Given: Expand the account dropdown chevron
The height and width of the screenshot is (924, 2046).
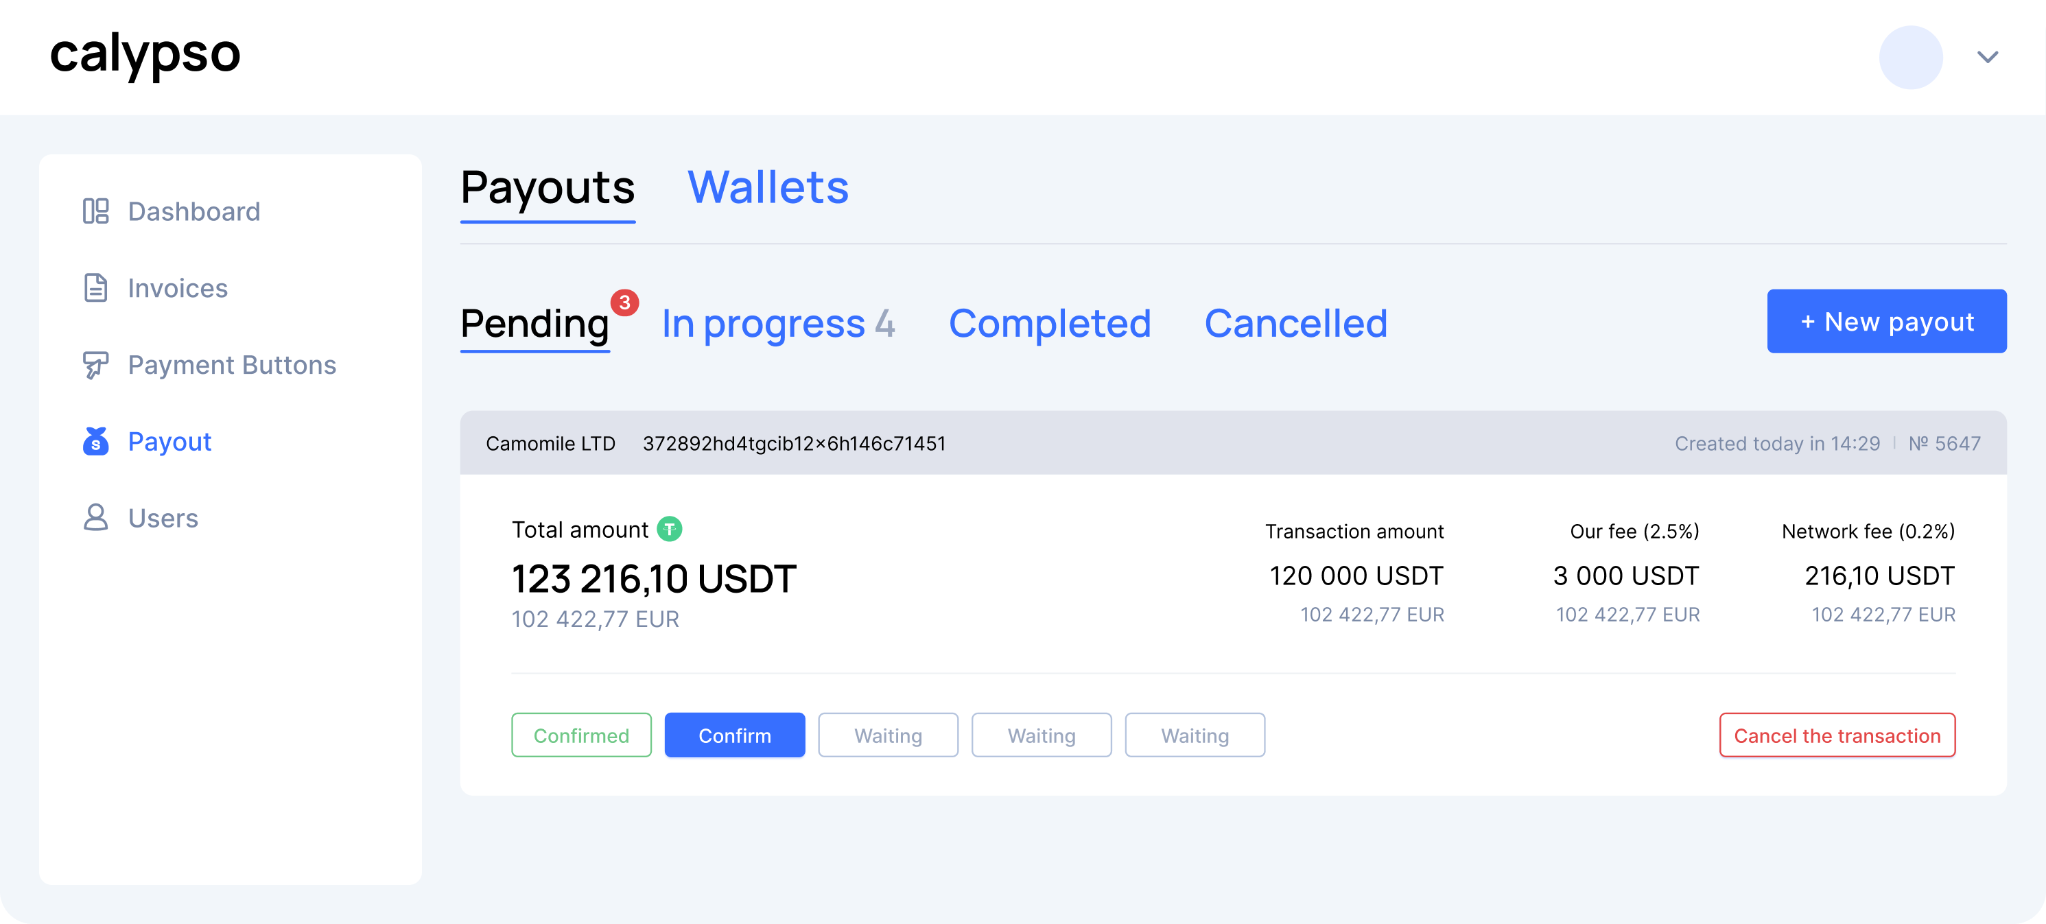Looking at the screenshot, I should [1987, 57].
